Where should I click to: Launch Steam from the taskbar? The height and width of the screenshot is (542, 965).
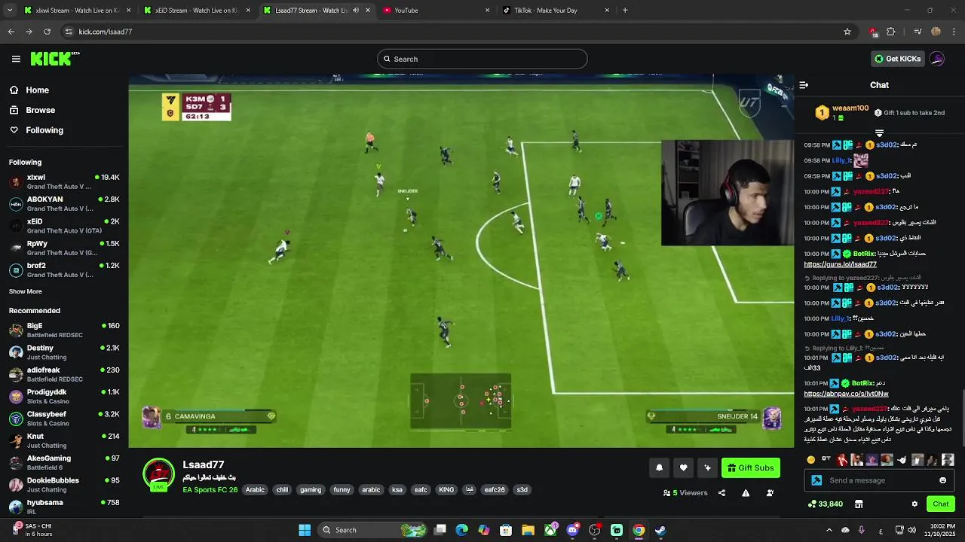click(x=660, y=530)
